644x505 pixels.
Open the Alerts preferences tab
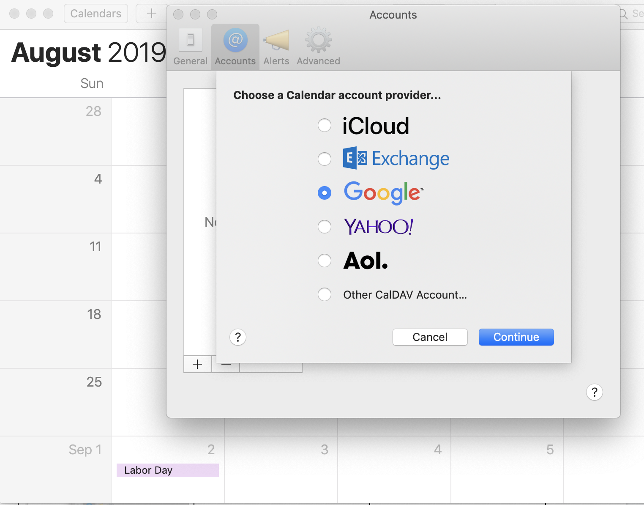(x=276, y=47)
